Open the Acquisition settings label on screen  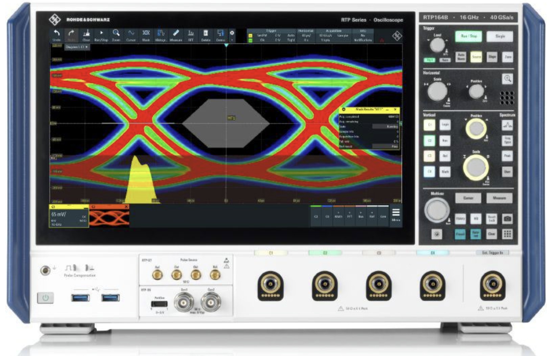tap(333, 31)
